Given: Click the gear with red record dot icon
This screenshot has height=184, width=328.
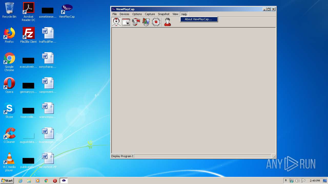Looking at the screenshot, I should click(156, 22).
